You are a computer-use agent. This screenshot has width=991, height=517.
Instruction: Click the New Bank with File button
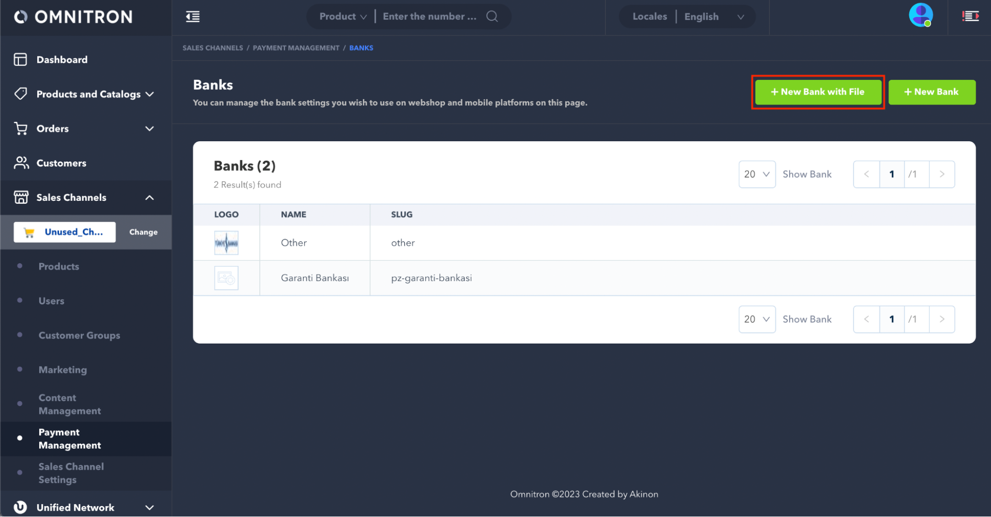817,92
